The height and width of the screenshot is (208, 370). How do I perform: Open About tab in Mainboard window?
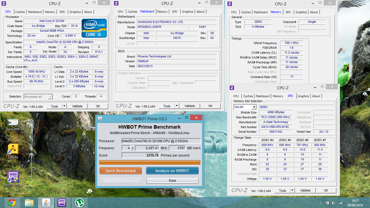(201, 12)
